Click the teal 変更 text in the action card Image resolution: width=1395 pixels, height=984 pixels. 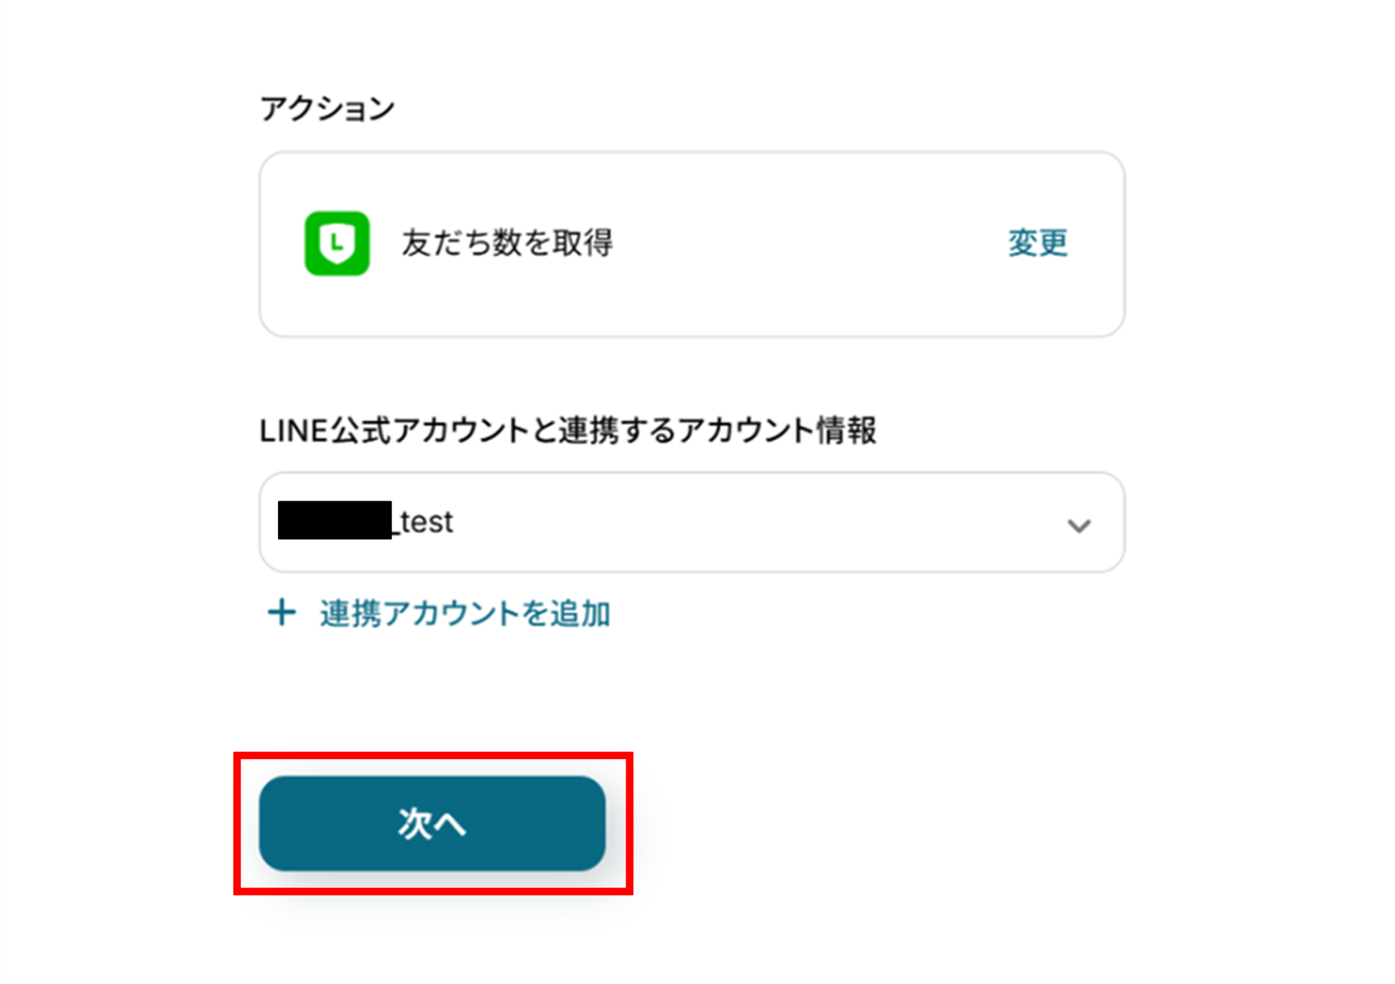pos(1037,243)
